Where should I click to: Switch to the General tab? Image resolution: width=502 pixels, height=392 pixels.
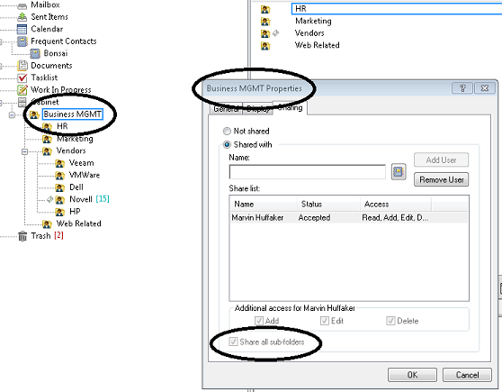point(226,109)
